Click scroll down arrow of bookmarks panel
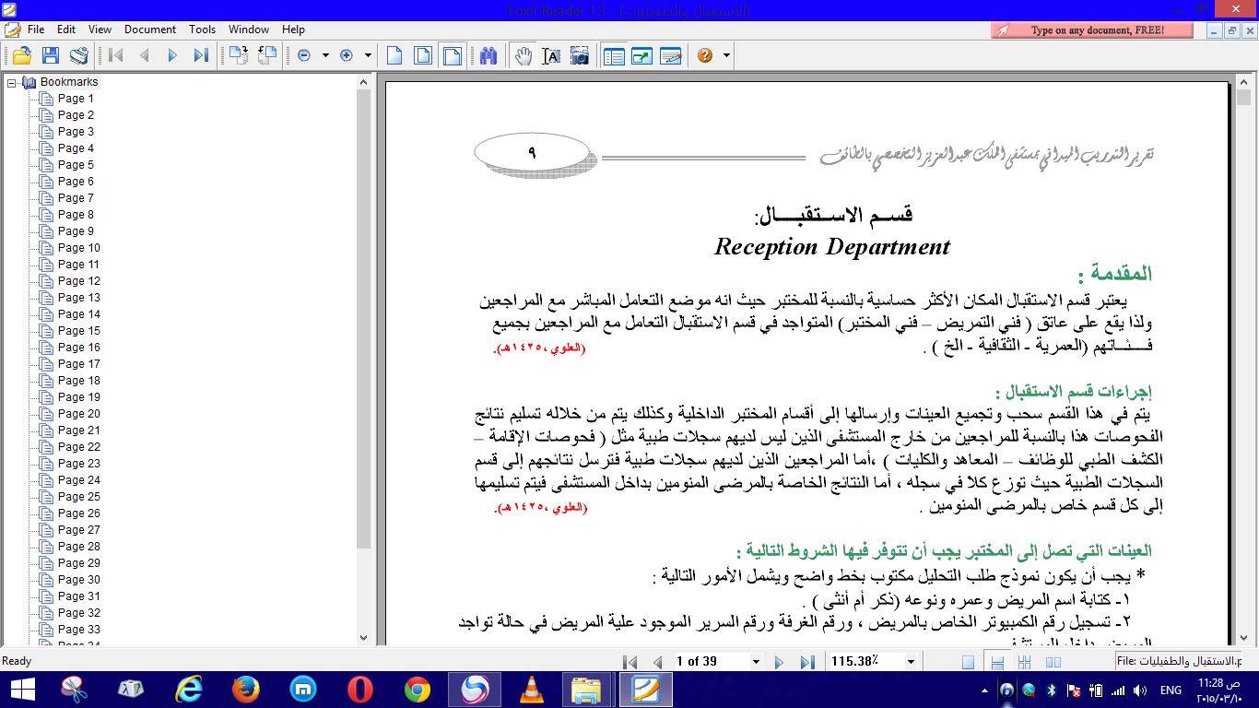The width and height of the screenshot is (1259, 708). click(x=363, y=637)
